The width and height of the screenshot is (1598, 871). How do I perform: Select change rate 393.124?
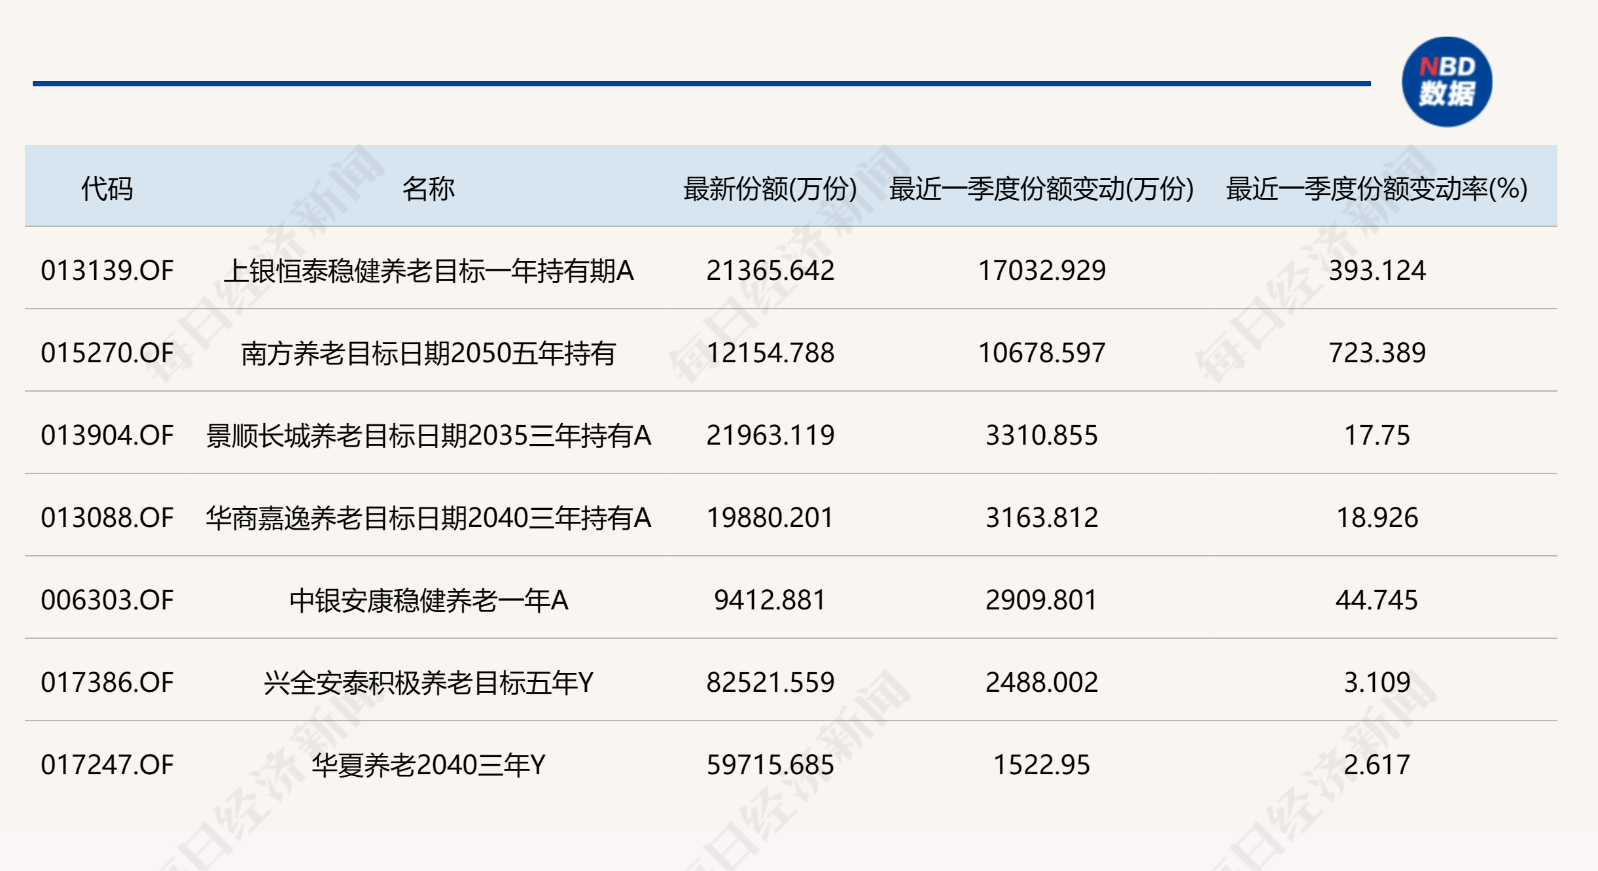point(1377,270)
